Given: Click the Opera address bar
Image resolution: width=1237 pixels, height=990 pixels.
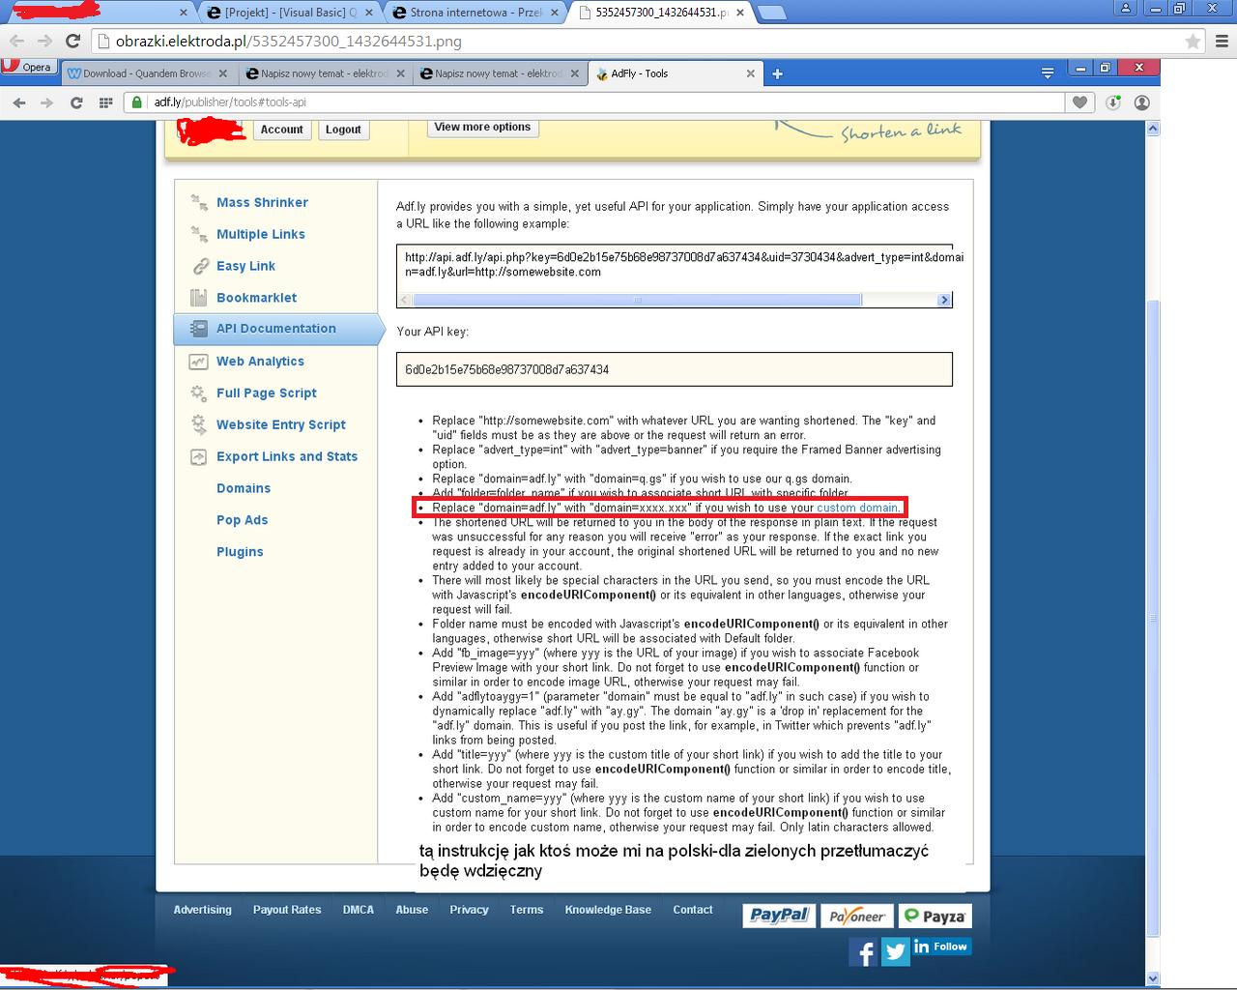Looking at the screenshot, I should (x=594, y=102).
